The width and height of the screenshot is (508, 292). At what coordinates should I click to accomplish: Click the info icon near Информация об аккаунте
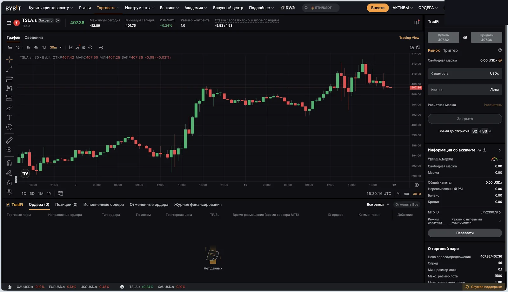(485, 150)
